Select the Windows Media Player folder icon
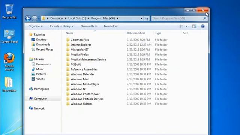The height and width of the screenshot is (135, 240). point(68,84)
